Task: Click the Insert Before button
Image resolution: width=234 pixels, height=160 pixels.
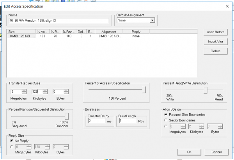Action: [216, 32]
